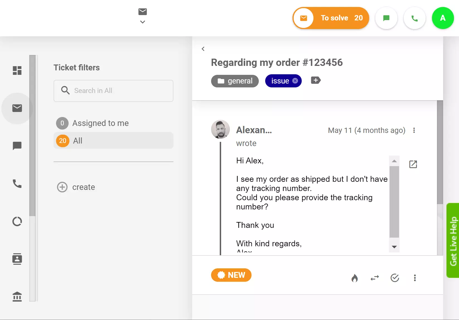The height and width of the screenshot is (320, 459).
Task: Open the Chats section in the sidebar
Action: (17, 146)
